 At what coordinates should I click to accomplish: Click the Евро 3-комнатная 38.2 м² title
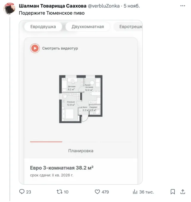click(62, 168)
